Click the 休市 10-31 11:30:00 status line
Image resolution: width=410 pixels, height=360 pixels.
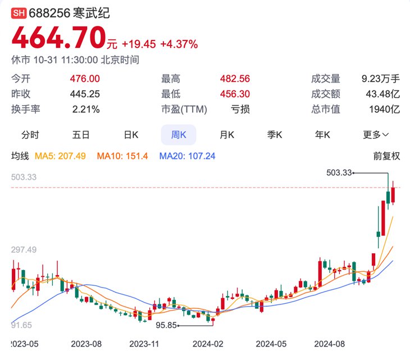coord(75,60)
